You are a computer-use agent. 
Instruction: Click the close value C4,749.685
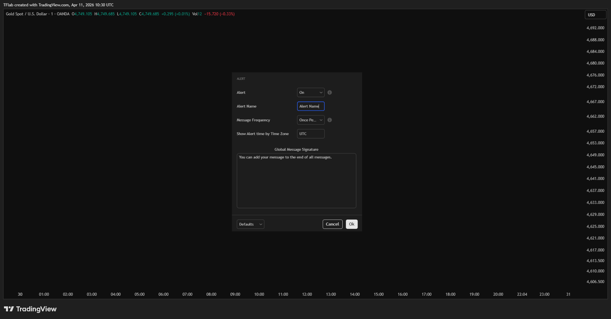[x=149, y=14]
